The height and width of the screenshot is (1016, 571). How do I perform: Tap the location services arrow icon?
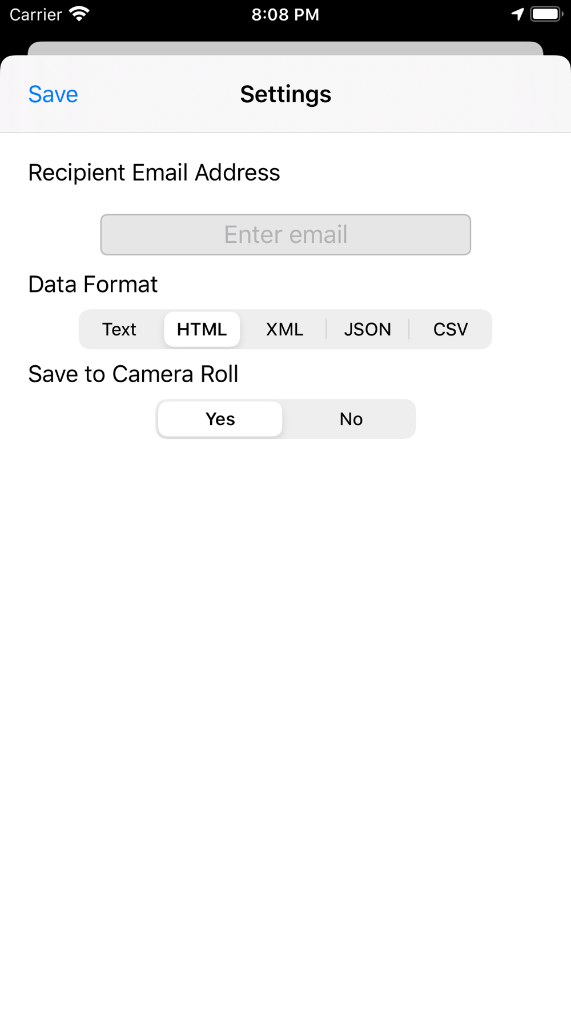(517, 14)
